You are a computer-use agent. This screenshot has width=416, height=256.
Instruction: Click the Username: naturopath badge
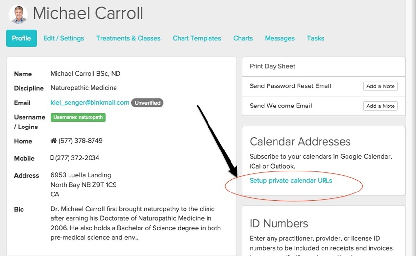[78, 117]
